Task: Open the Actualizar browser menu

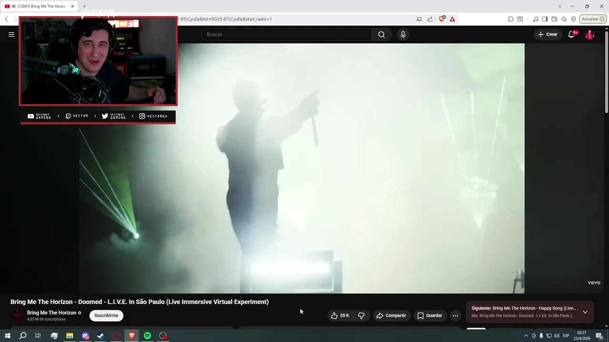Action: (x=593, y=19)
